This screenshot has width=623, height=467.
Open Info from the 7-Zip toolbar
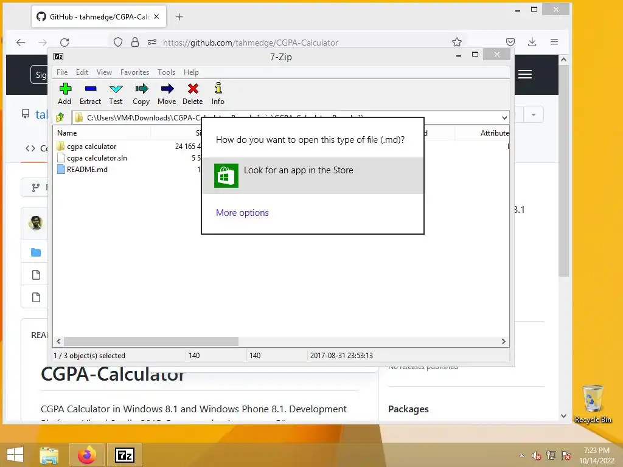pos(218,94)
